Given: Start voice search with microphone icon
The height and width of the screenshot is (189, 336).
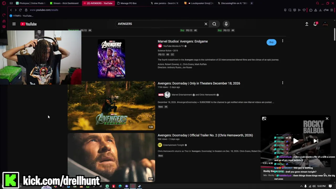Looking at the screenshot, I should point(226,24).
